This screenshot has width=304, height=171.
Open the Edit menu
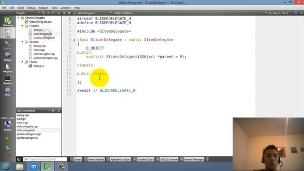[12, 8]
